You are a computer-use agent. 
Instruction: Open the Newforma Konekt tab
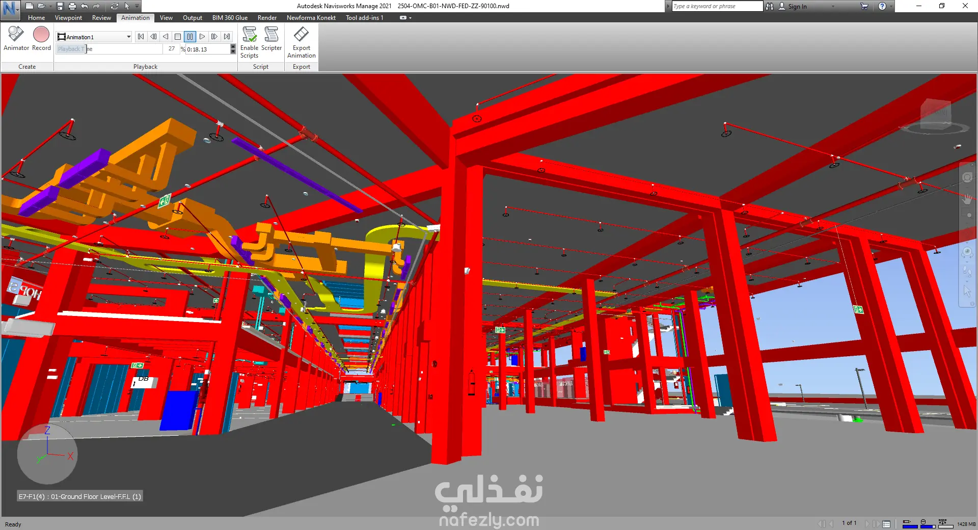coord(311,18)
